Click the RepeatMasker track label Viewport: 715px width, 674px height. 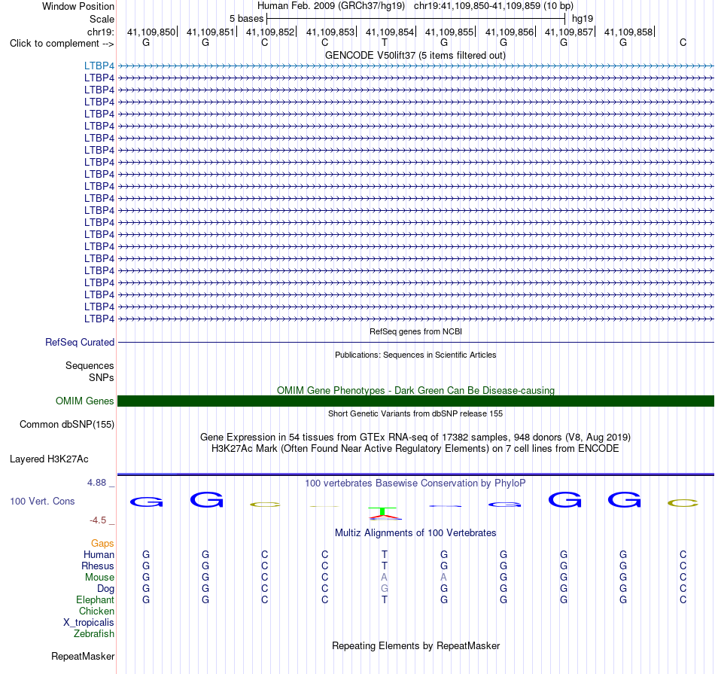click(83, 656)
